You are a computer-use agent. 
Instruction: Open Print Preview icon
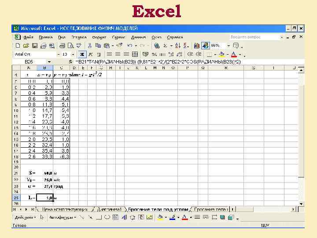(70, 46)
